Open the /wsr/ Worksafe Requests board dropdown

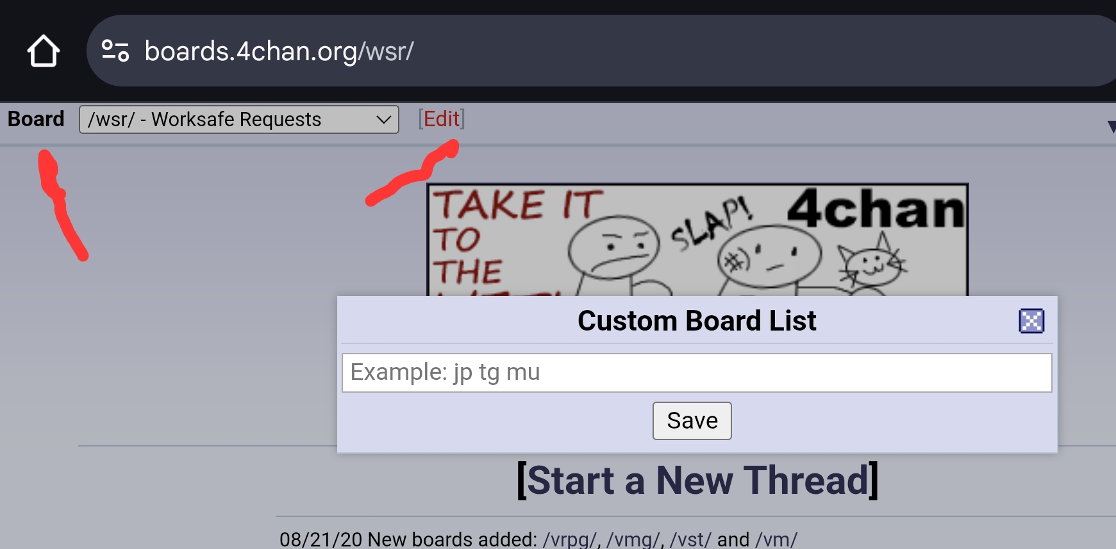238,120
